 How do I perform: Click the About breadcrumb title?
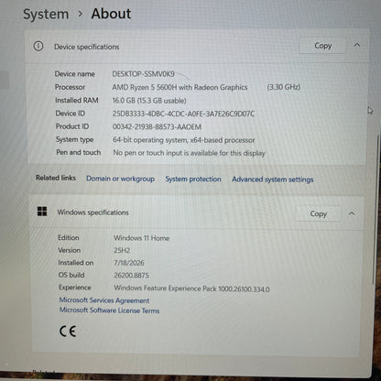click(x=111, y=14)
